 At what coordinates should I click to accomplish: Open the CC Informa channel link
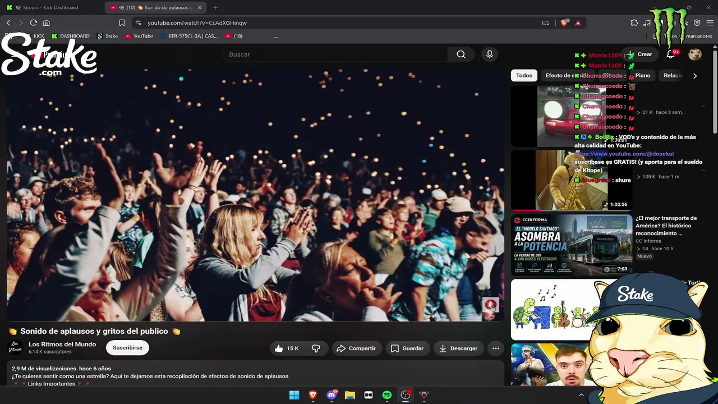[x=648, y=241]
